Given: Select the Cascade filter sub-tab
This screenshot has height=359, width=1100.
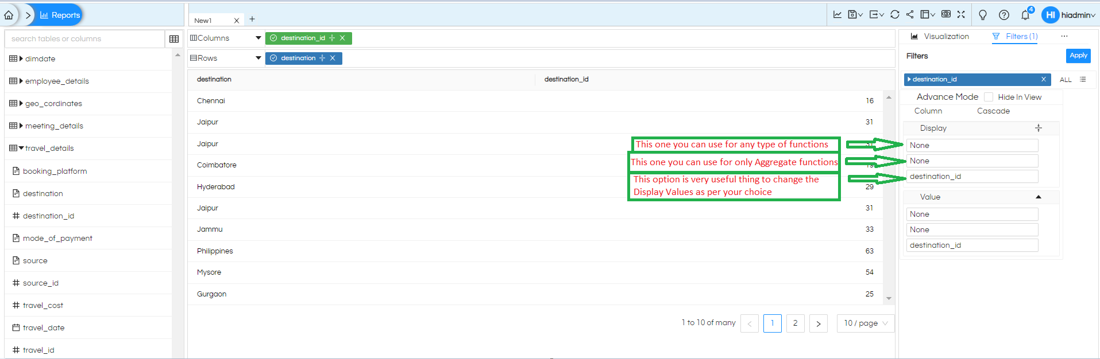Looking at the screenshot, I should tap(993, 111).
